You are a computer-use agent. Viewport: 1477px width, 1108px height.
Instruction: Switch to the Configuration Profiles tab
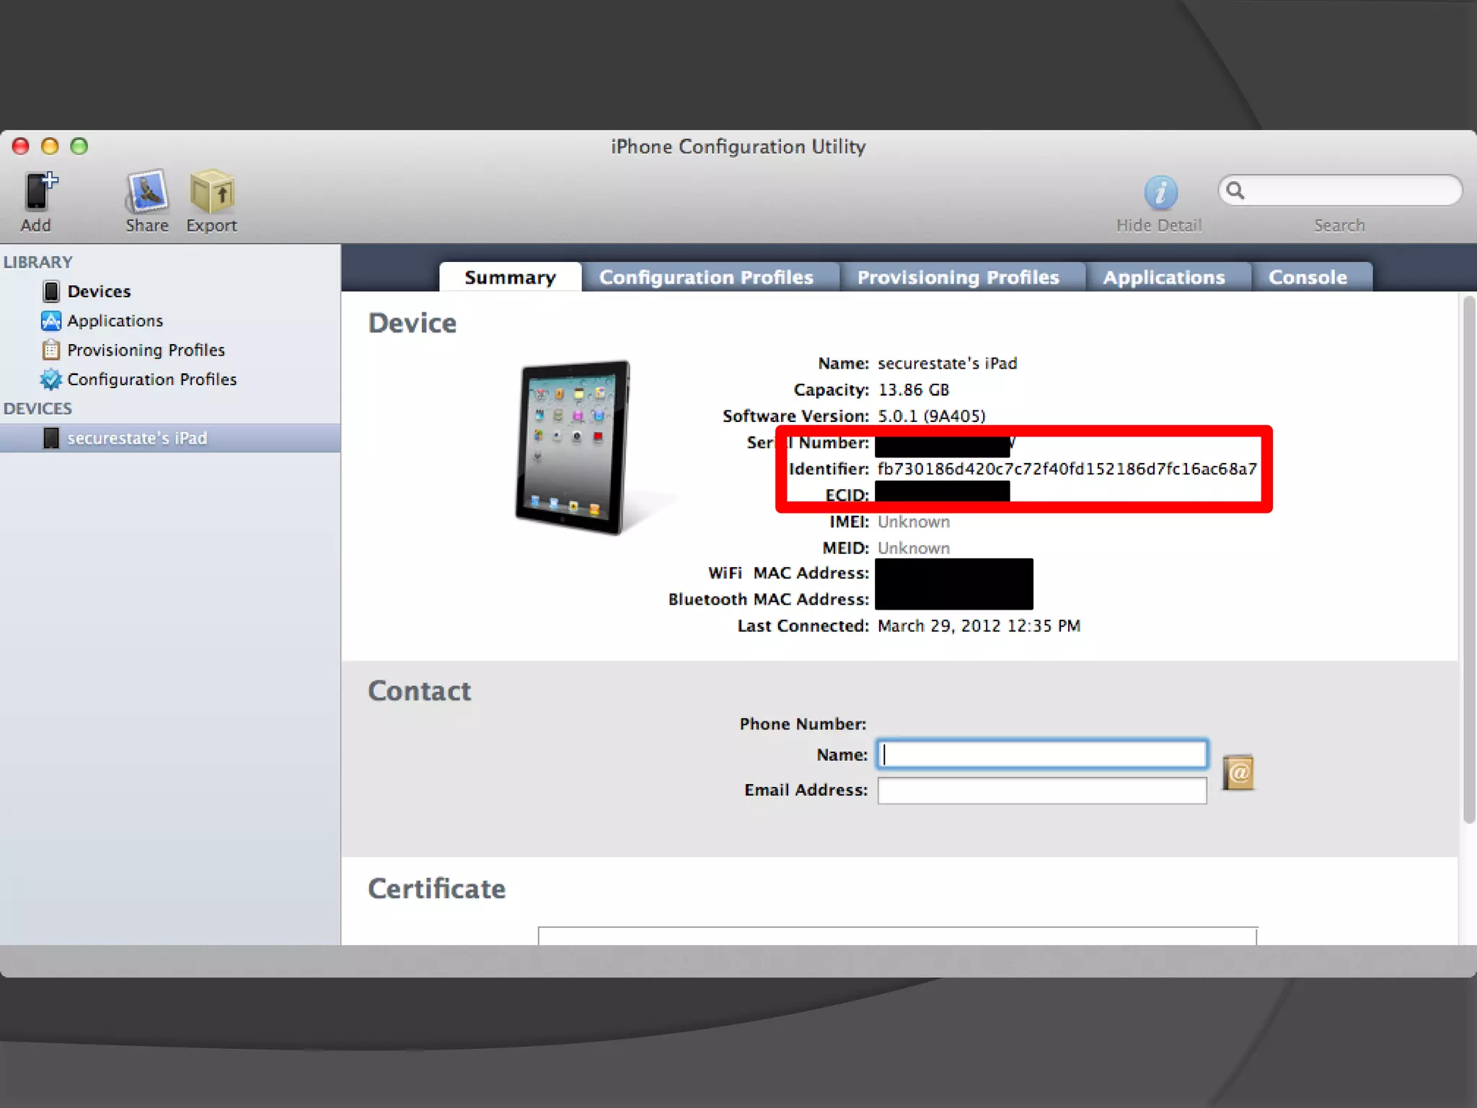[x=706, y=278]
